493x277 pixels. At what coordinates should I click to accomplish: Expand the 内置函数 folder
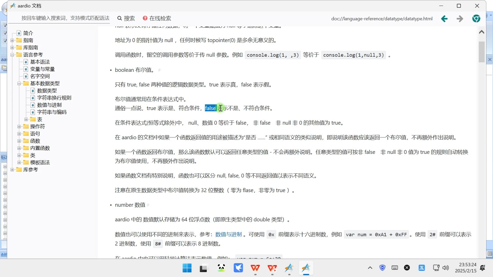[x=19, y=148]
